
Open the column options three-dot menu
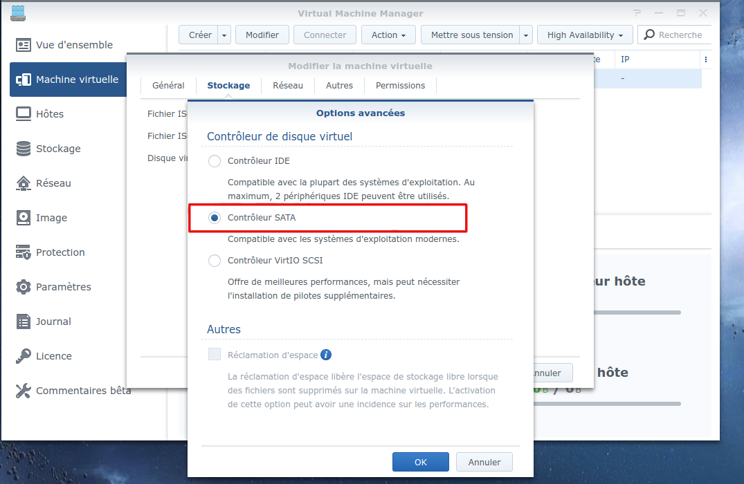coord(705,59)
